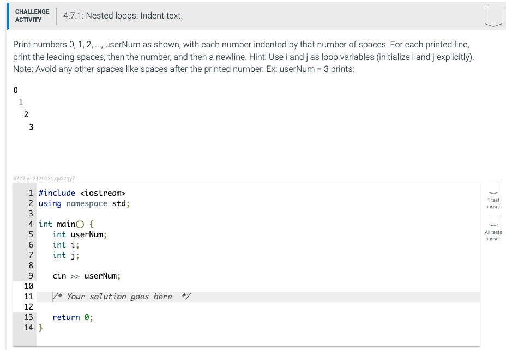Click the '1 test passed' label
This screenshot has height=350, width=506.
coord(493,203)
